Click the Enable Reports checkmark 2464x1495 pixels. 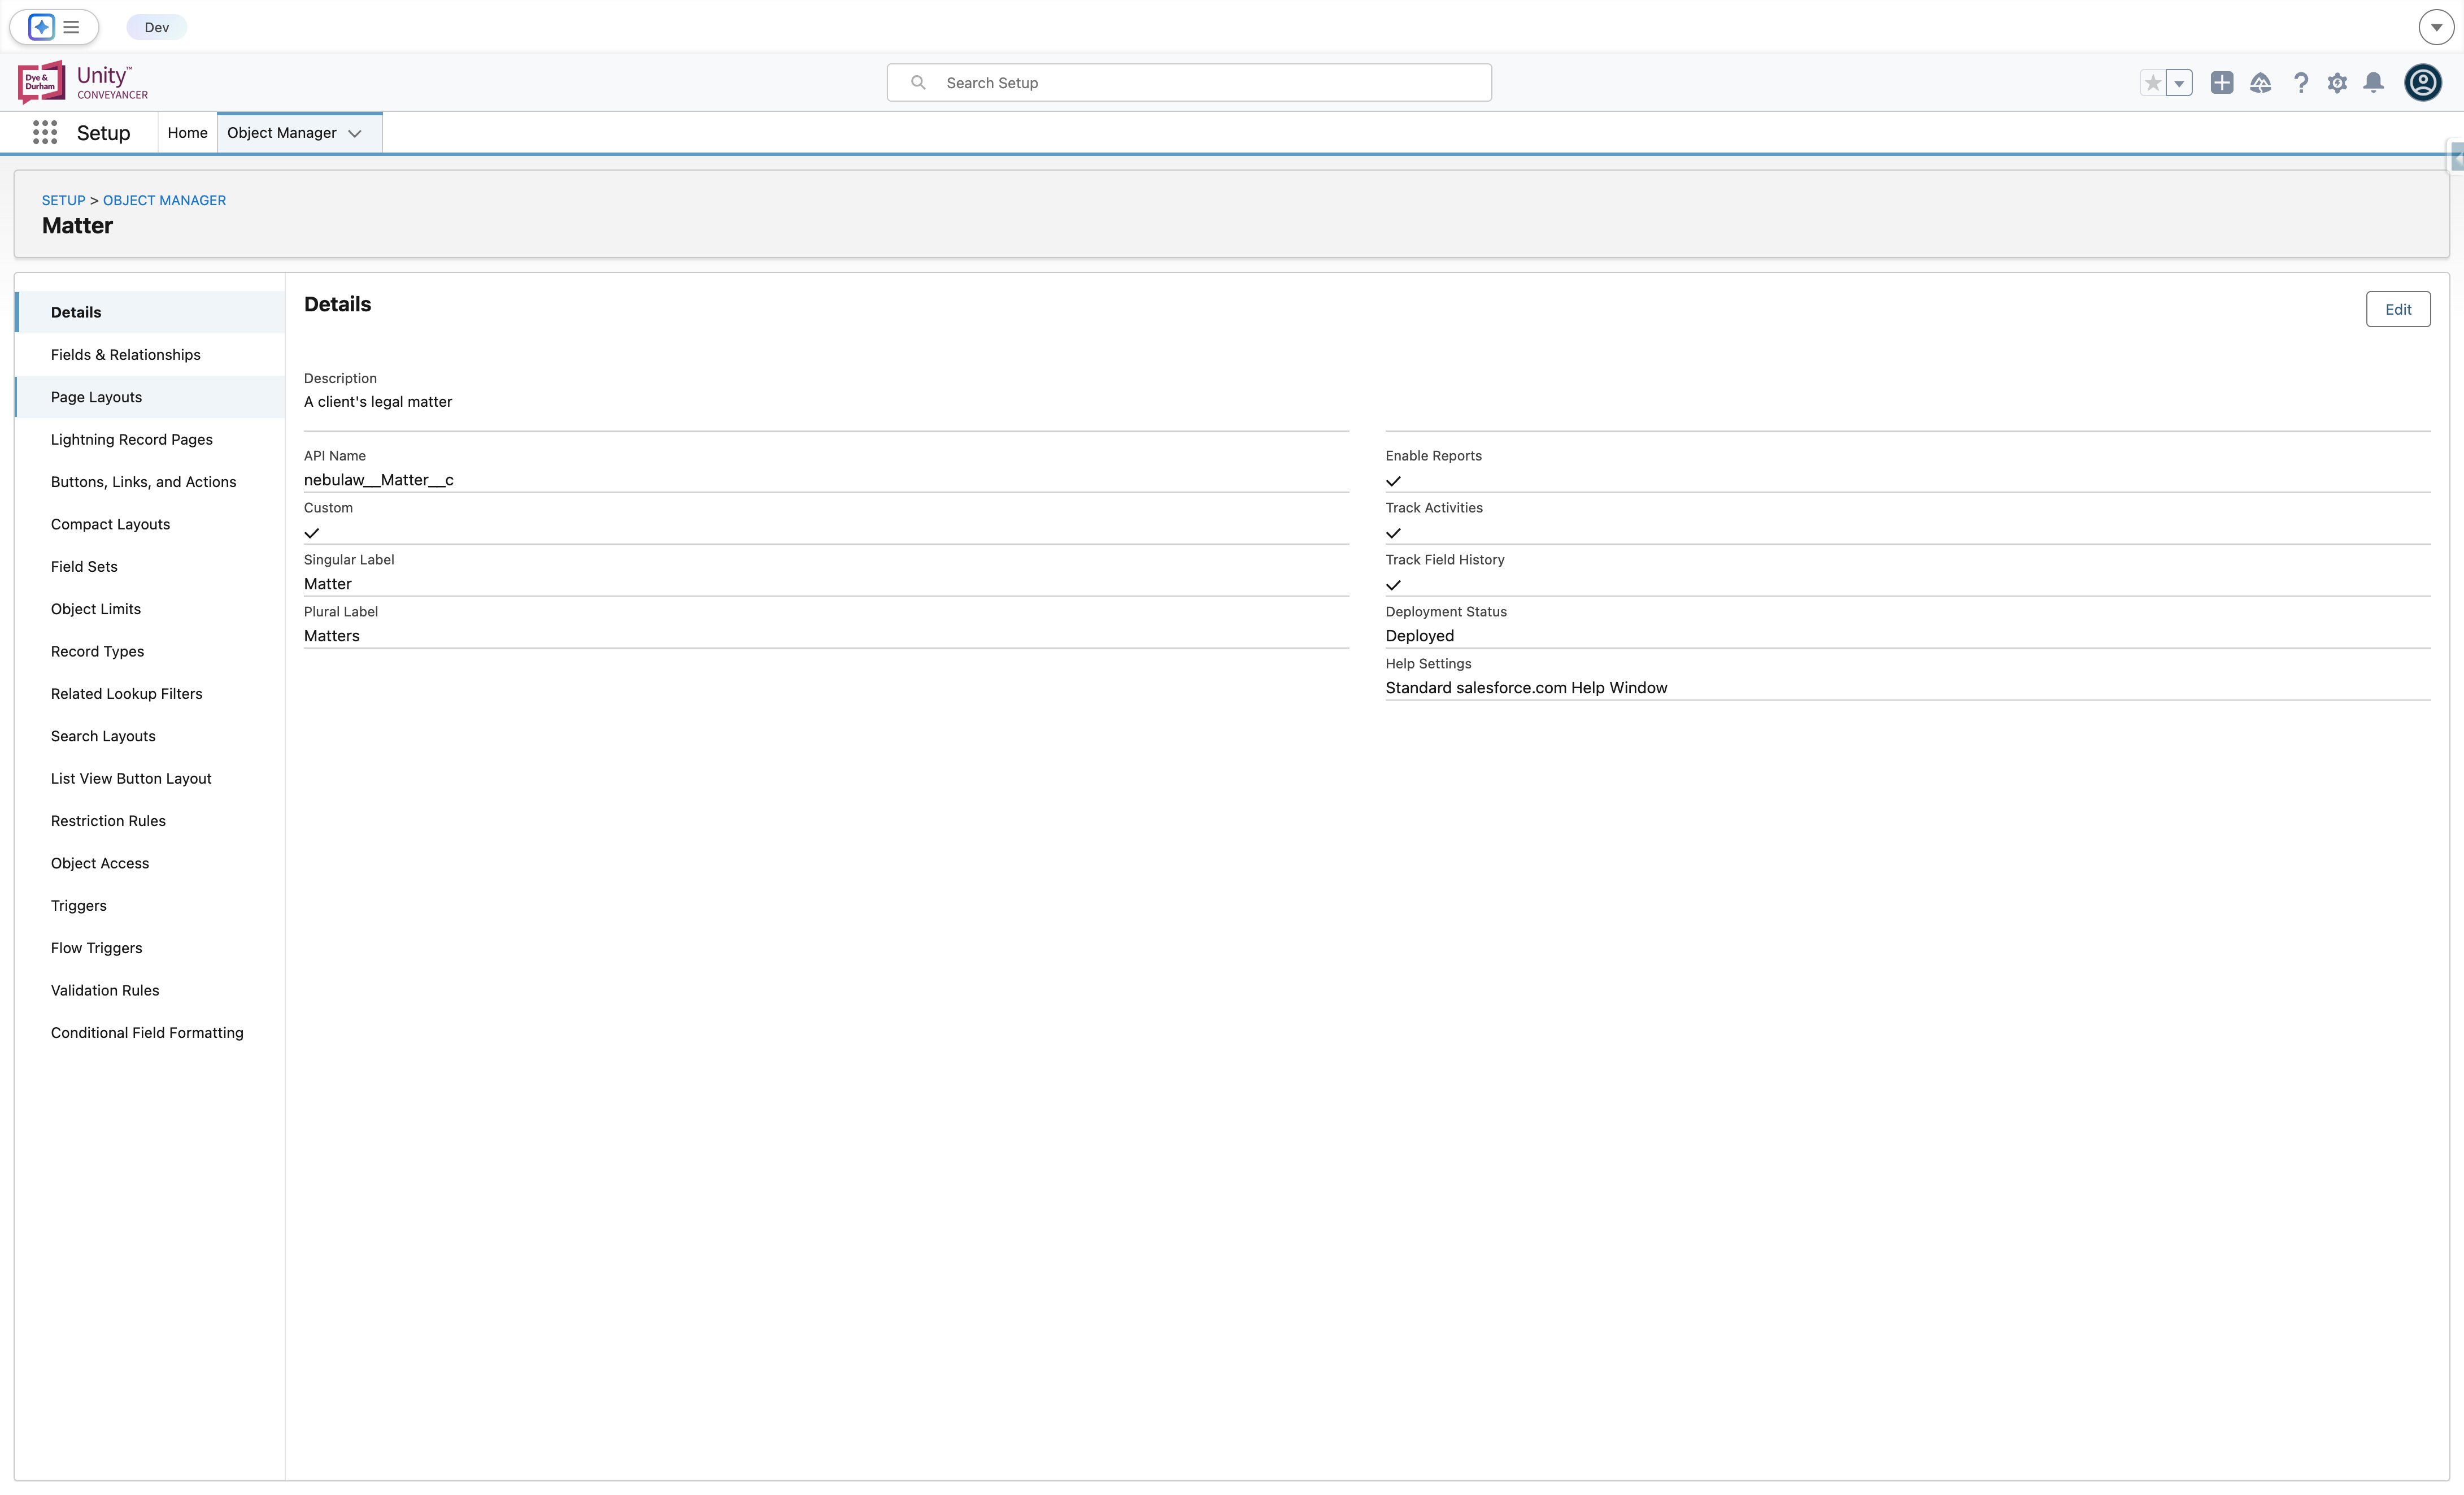[1393, 481]
